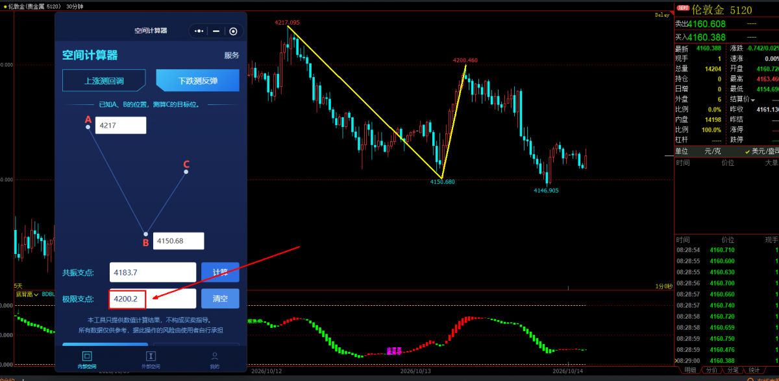Select the 元/克 unit option
This screenshot has height=381, width=779.
pyautogui.click(x=712, y=151)
